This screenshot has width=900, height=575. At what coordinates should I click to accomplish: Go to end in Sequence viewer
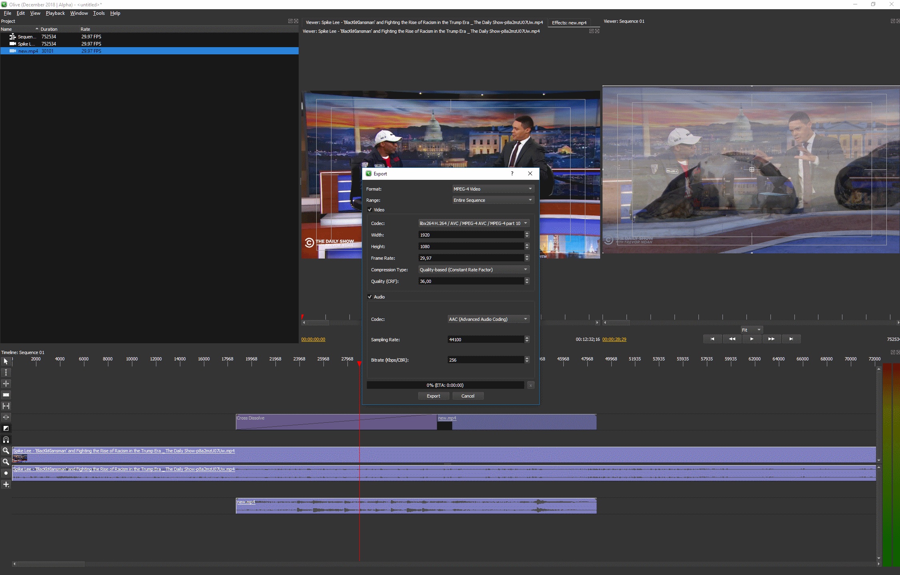(x=791, y=339)
